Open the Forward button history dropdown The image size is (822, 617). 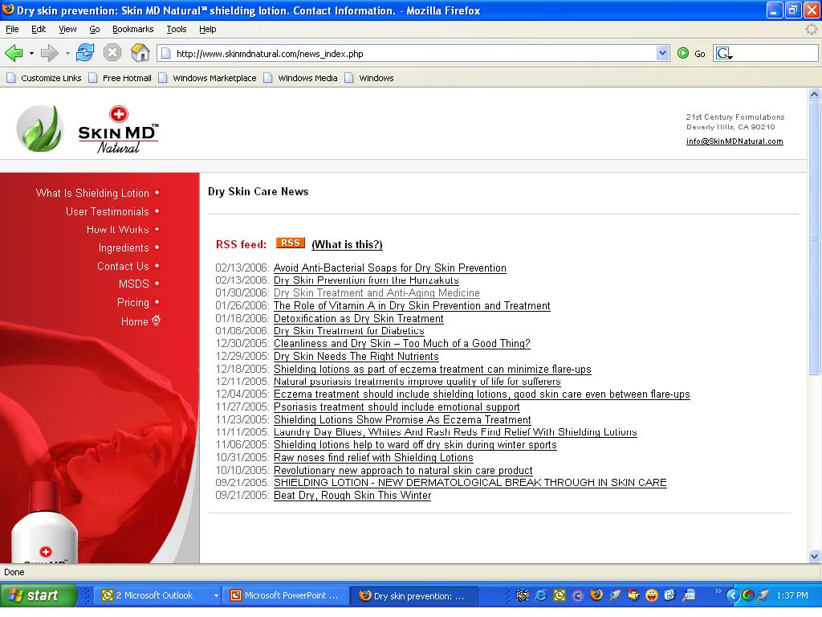67,54
